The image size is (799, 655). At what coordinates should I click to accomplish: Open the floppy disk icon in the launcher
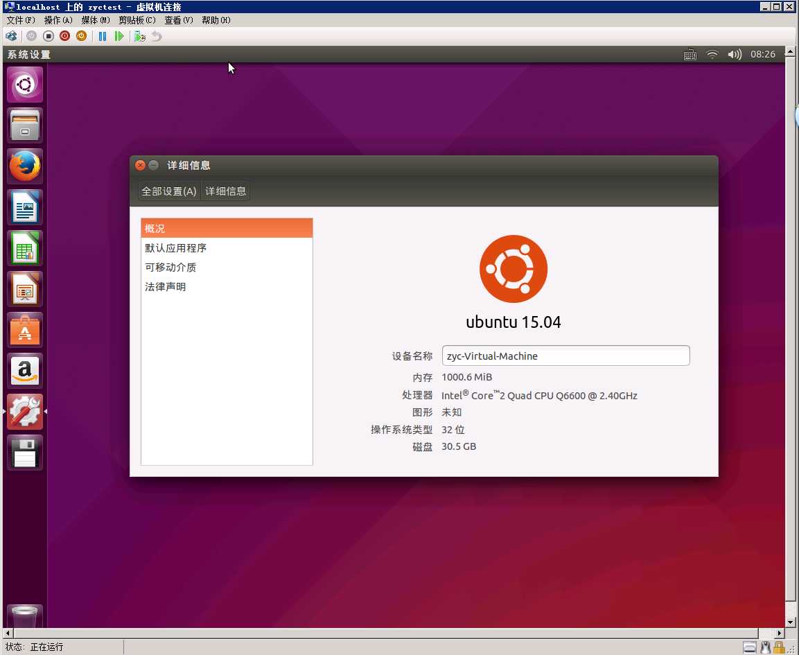25,453
